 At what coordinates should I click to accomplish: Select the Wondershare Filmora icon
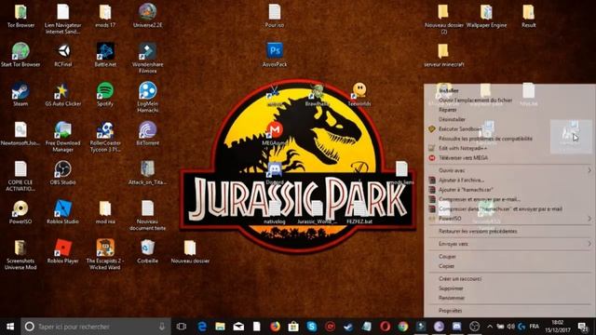[x=147, y=58]
